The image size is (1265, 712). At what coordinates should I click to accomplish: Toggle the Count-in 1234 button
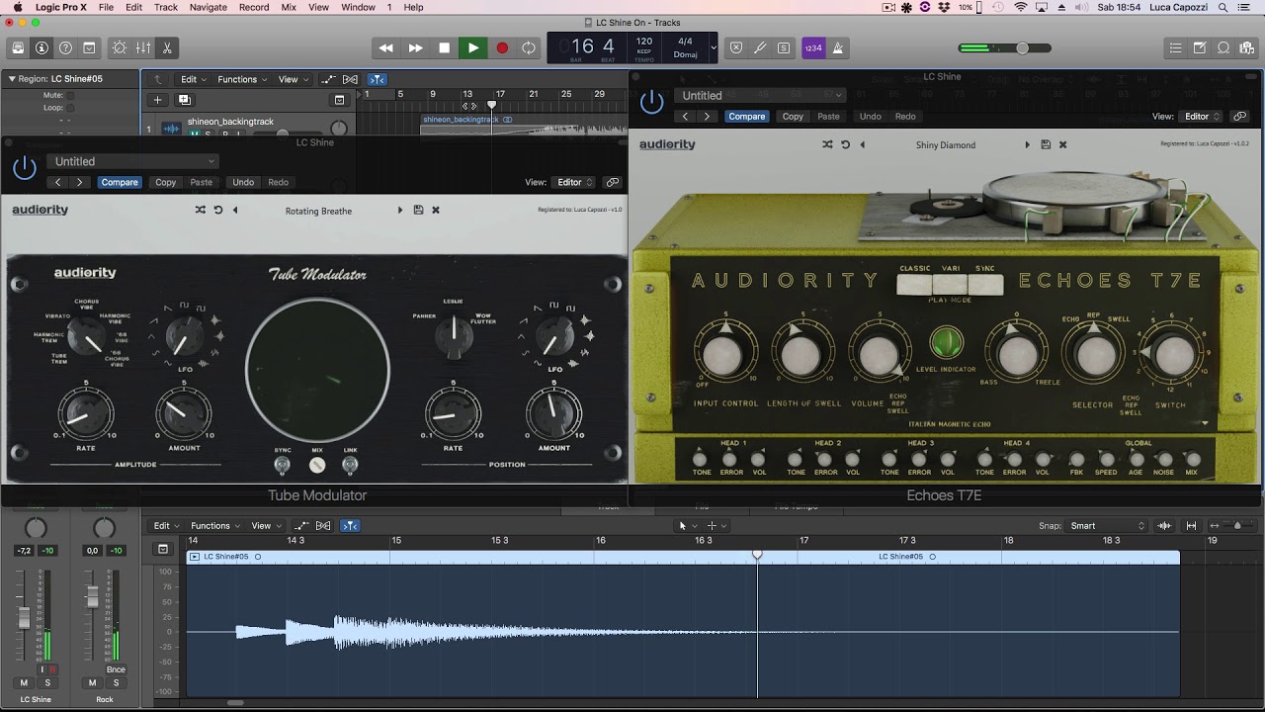[x=813, y=47]
